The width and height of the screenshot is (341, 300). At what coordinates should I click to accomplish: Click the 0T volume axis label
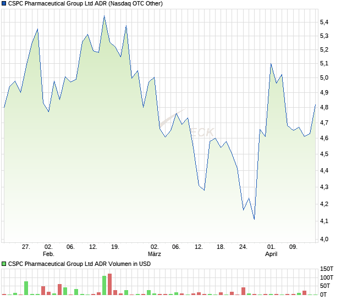coord(323,295)
